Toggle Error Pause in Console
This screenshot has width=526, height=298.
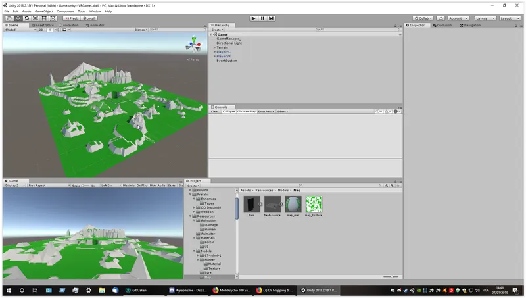(266, 111)
